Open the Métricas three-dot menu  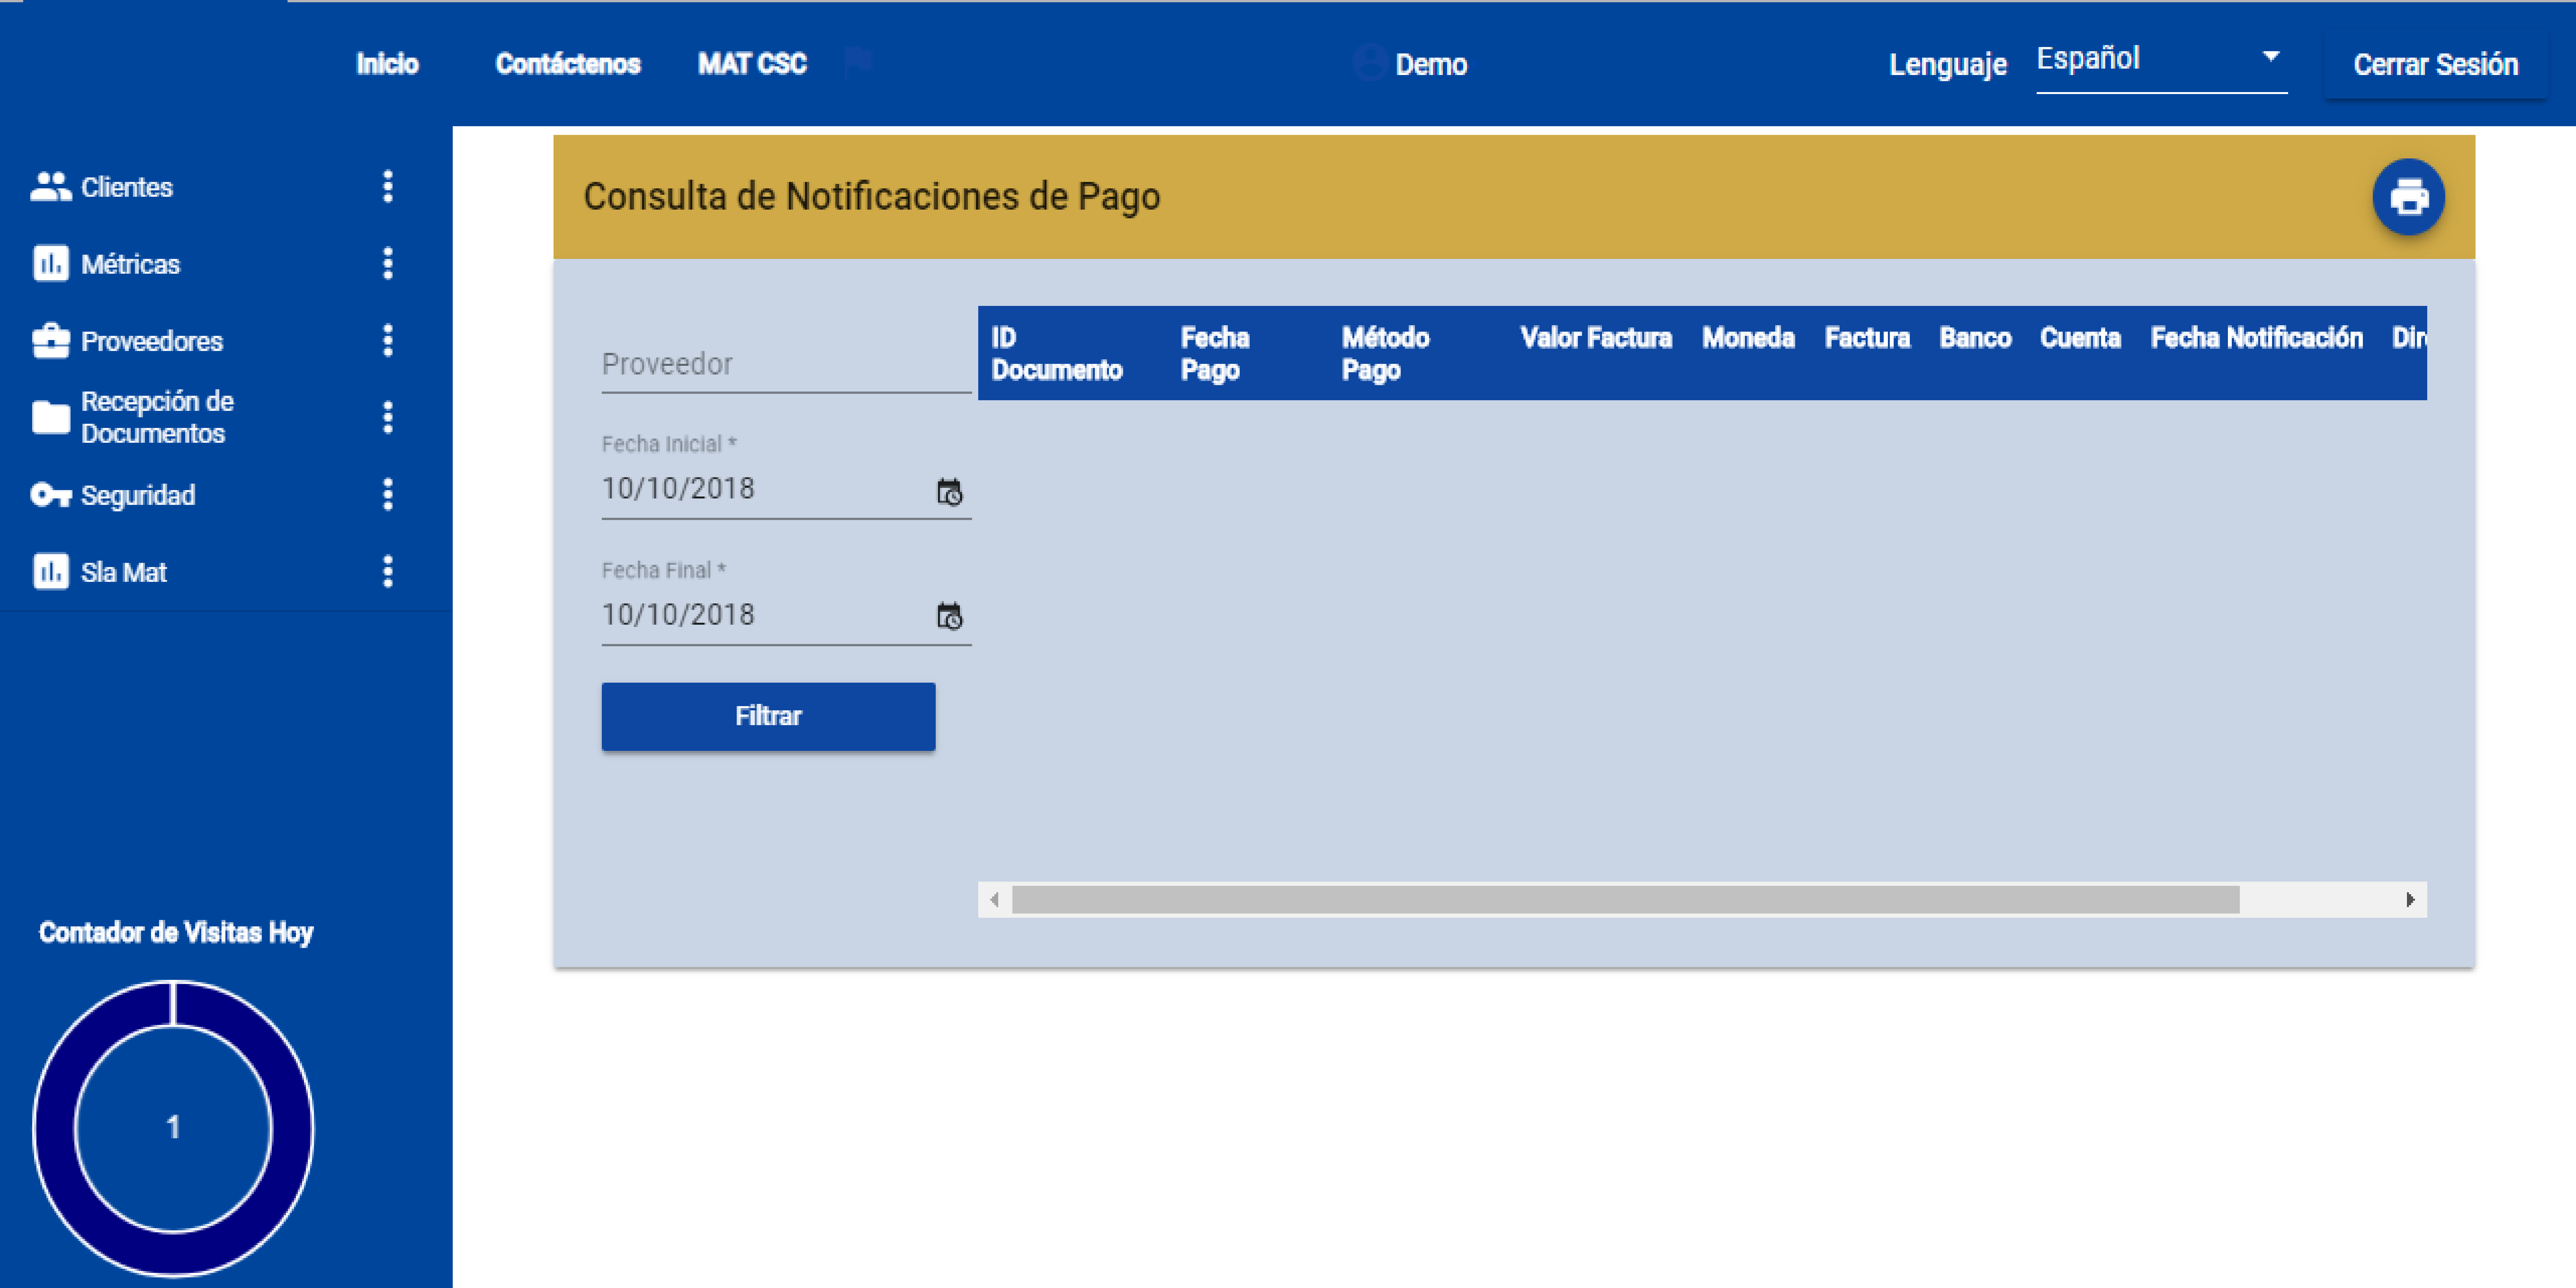(388, 264)
